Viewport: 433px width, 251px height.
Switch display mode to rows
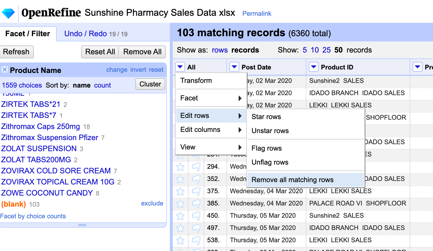tap(219, 50)
